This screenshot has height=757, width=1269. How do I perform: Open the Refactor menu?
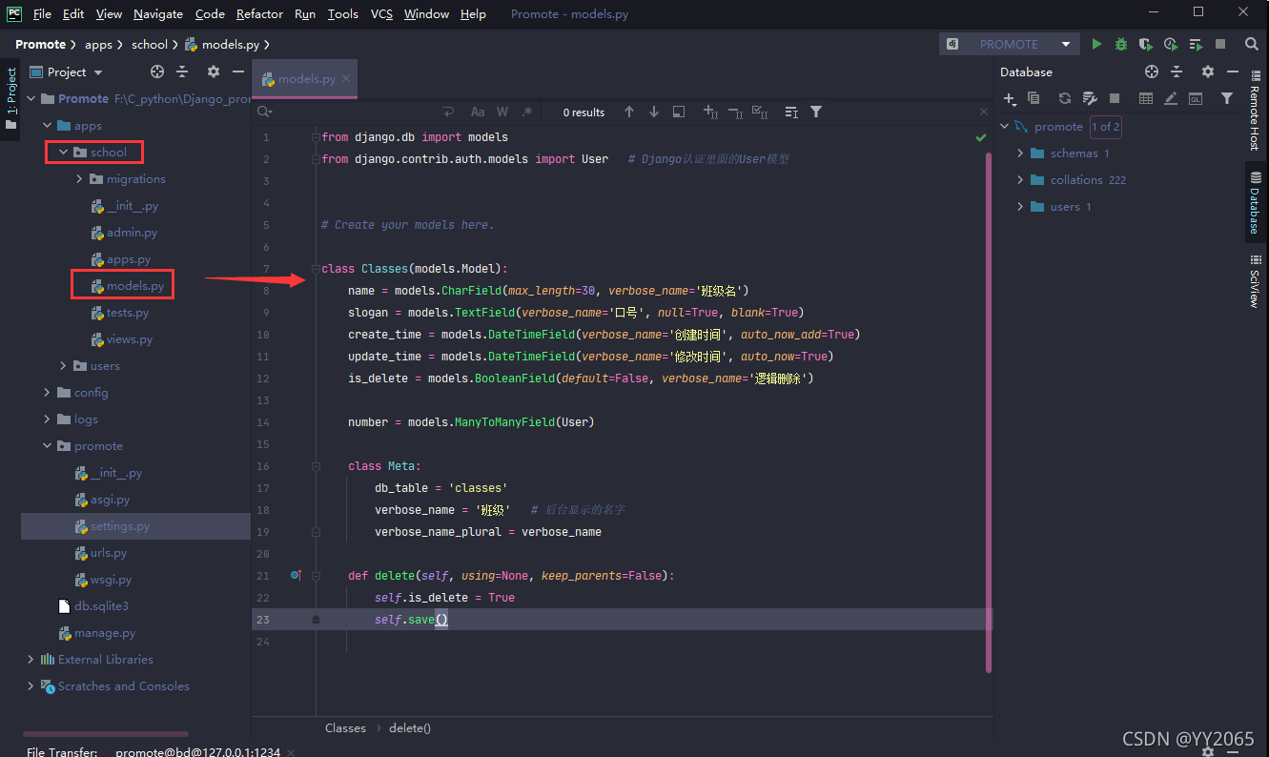click(x=259, y=13)
